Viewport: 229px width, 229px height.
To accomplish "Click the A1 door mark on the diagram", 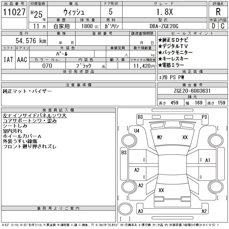I will 208,160.
